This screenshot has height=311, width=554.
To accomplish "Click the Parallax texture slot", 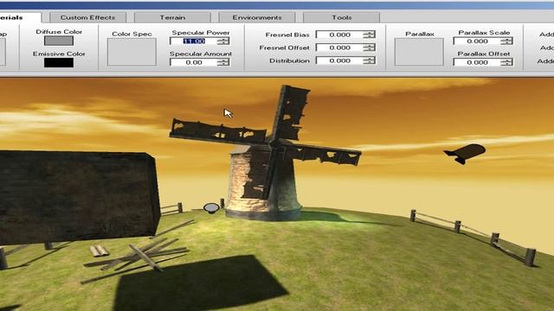I will tap(419, 52).
